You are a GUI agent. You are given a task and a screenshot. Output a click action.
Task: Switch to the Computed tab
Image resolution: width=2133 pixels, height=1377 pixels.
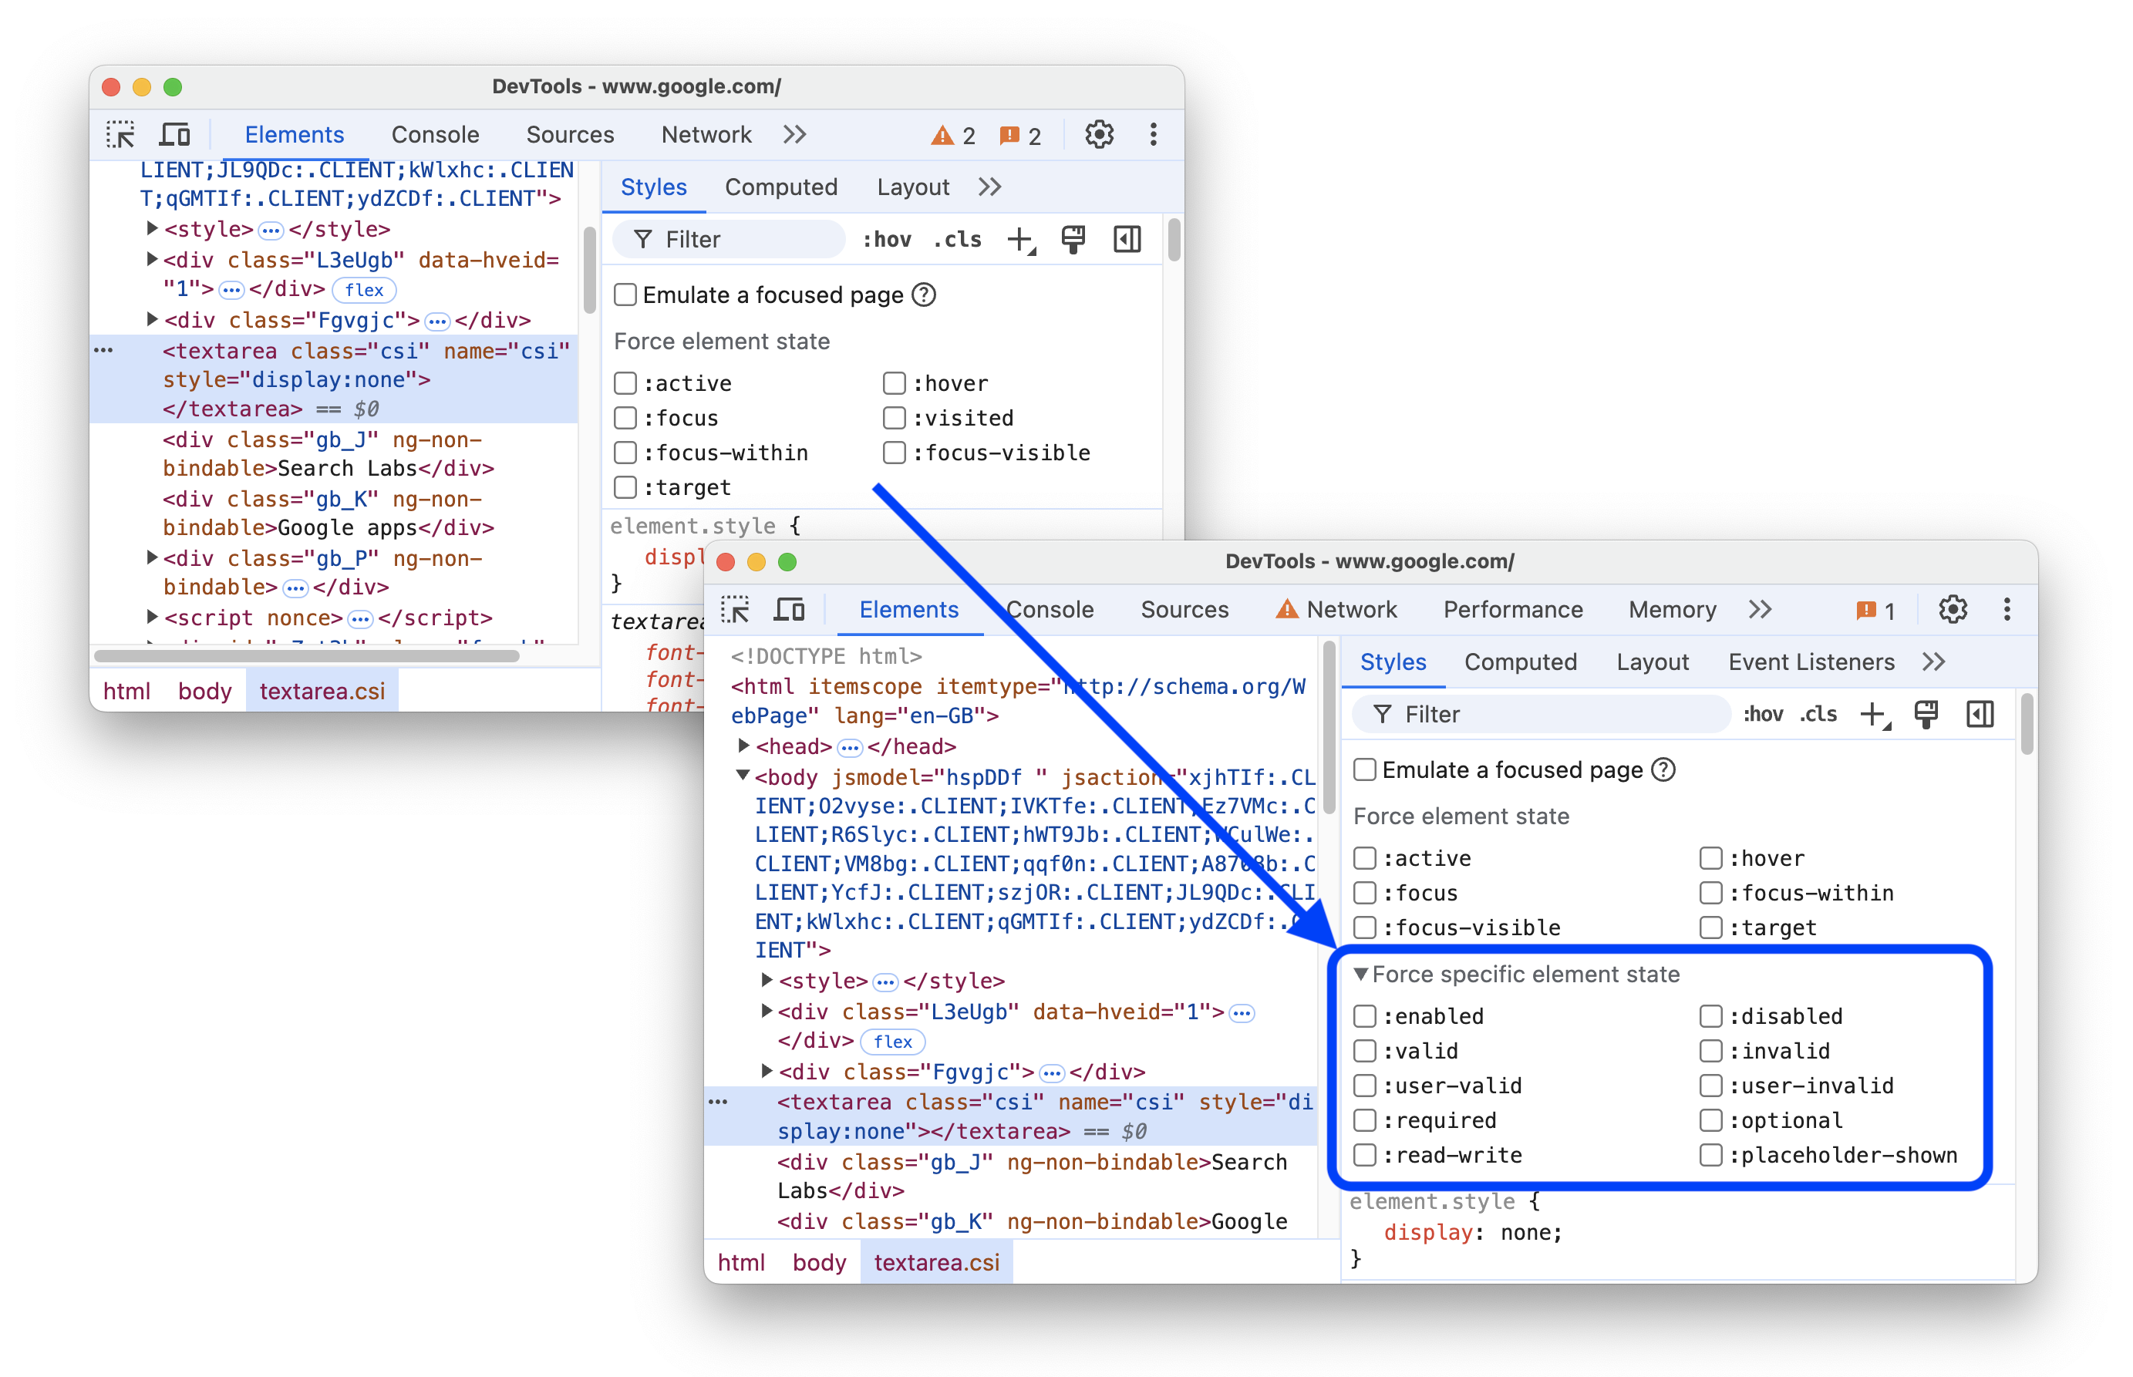1516,665
